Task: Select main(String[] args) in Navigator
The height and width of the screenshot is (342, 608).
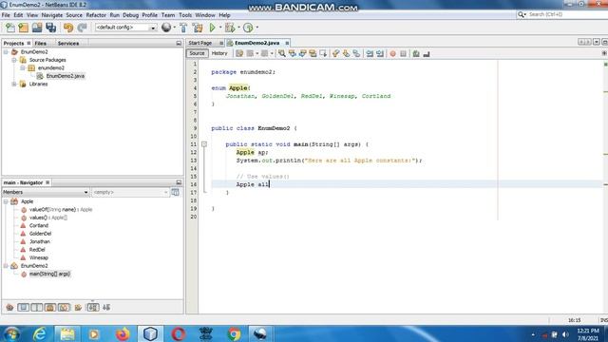Action: coord(49,274)
